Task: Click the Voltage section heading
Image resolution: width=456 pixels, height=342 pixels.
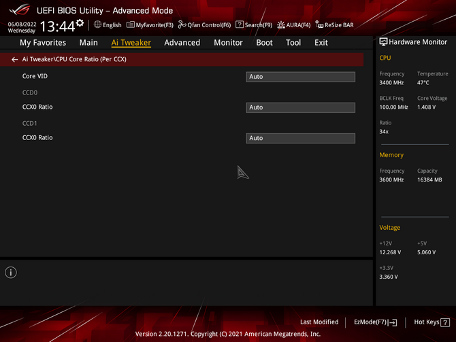Action: coord(390,228)
